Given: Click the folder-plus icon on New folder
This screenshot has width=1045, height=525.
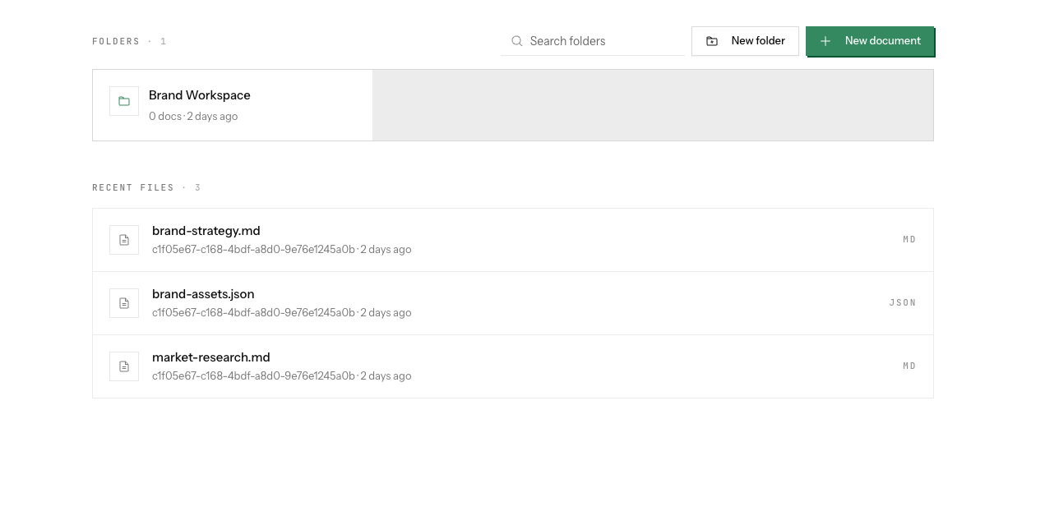Looking at the screenshot, I should 712,41.
